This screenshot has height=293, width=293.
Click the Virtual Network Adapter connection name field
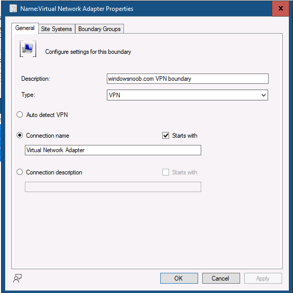coord(113,150)
